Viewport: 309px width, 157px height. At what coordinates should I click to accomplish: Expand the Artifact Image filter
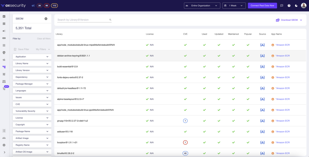click(x=32, y=138)
